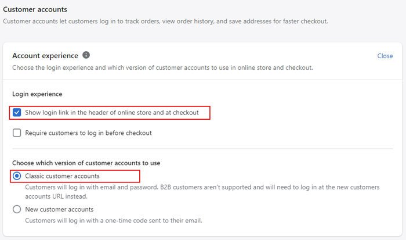Click the 'Choose the login experience' subtitle text
This screenshot has width=406, height=240.
pyautogui.click(x=163, y=67)
